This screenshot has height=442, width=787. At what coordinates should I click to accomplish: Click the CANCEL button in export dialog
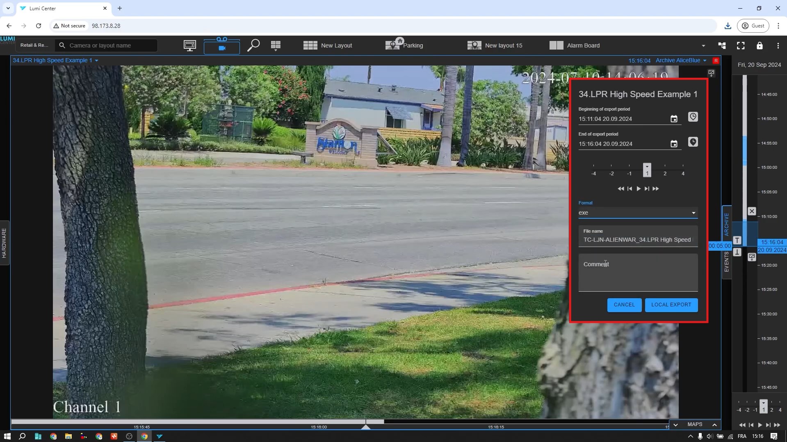pyautogui.click(x=624, y=305)
